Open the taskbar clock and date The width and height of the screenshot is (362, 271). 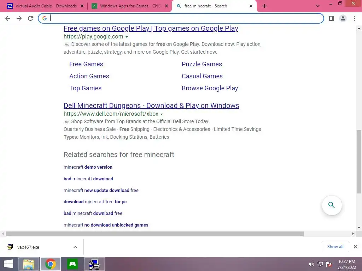click(347, 264)
